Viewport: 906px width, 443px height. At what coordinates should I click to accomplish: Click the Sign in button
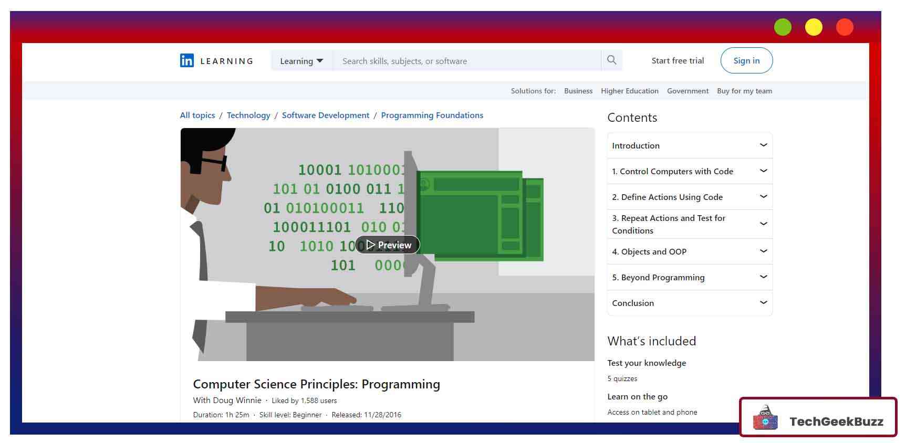746,60
